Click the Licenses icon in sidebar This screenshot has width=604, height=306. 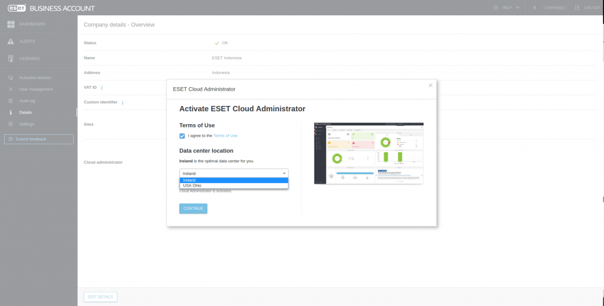11,58
